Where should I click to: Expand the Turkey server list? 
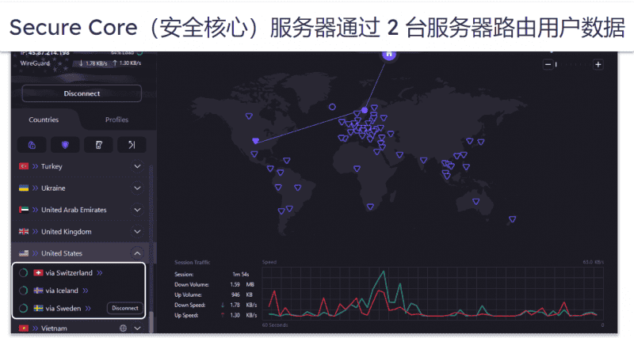point(137,166)
